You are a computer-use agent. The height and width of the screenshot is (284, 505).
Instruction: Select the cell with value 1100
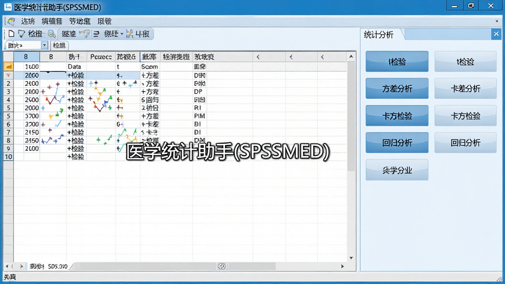(x=27, y=67)
